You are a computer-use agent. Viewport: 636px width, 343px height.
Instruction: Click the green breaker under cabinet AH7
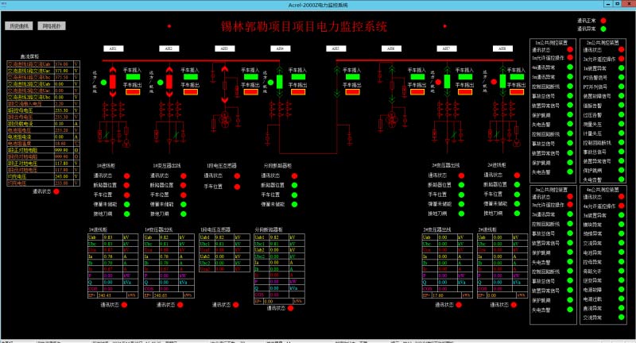point(445,83)
